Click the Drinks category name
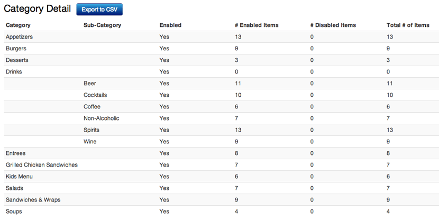 [14, 71]
